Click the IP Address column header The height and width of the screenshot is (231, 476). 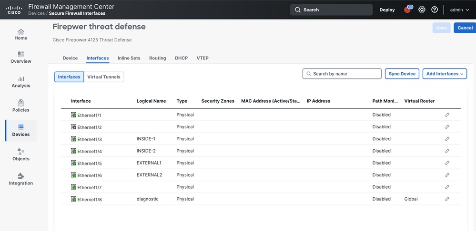(318, 101)
